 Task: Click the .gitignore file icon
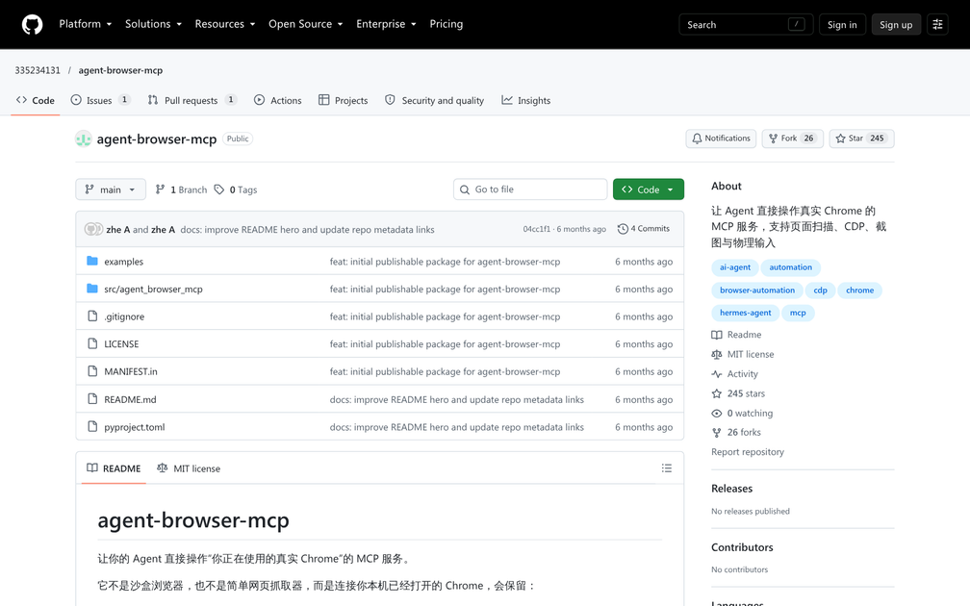(x=92, y=316)
